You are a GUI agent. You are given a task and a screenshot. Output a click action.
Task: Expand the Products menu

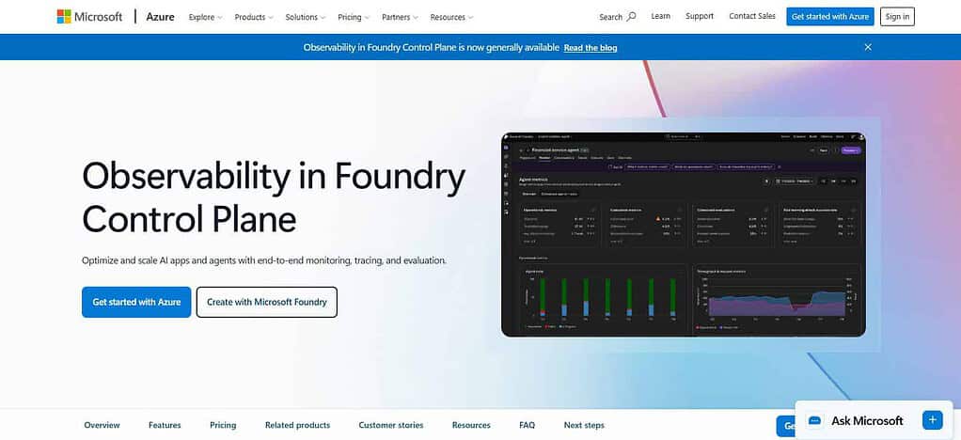point(254,17)
